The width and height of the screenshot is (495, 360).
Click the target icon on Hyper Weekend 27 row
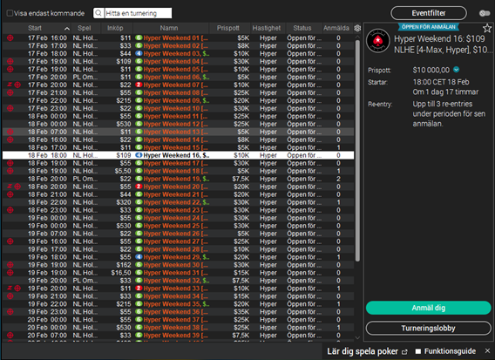coord(10,241)
